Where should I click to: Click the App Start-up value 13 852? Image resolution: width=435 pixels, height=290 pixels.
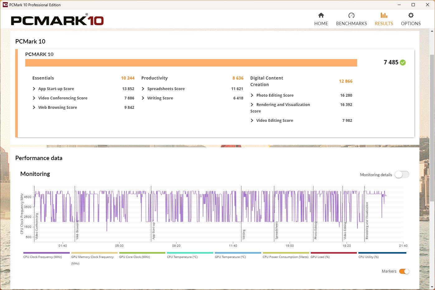point(128,89)
